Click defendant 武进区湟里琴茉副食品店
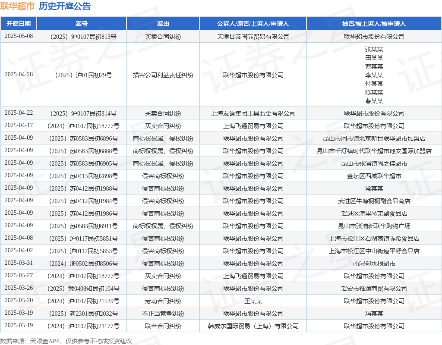The height and width of the screenshot is (345, 442). [x=374, y=213]
